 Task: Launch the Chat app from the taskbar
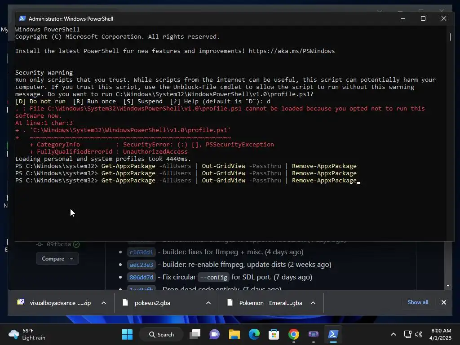coord(214,334)
